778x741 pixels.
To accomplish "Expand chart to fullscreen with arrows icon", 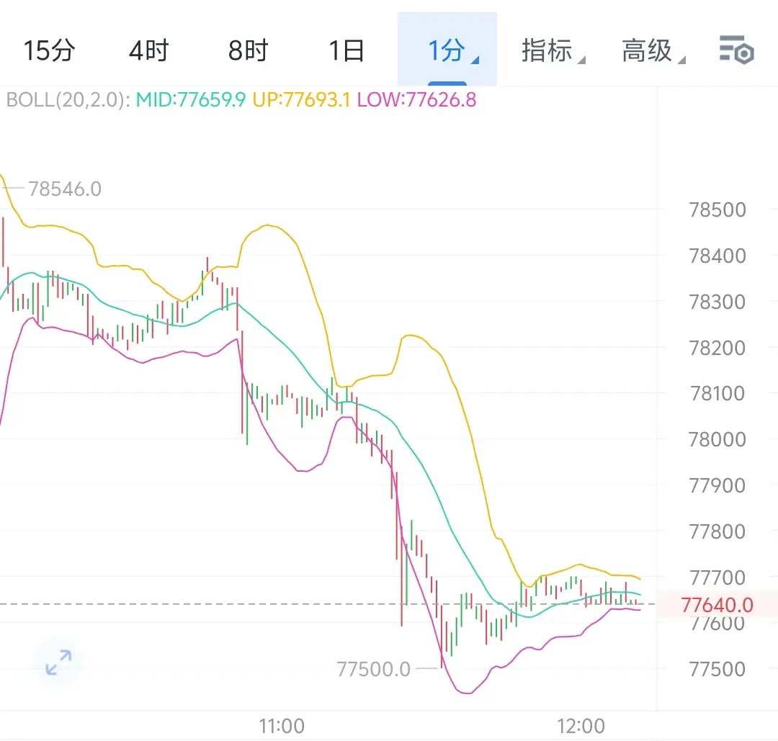I will point(58,662).
